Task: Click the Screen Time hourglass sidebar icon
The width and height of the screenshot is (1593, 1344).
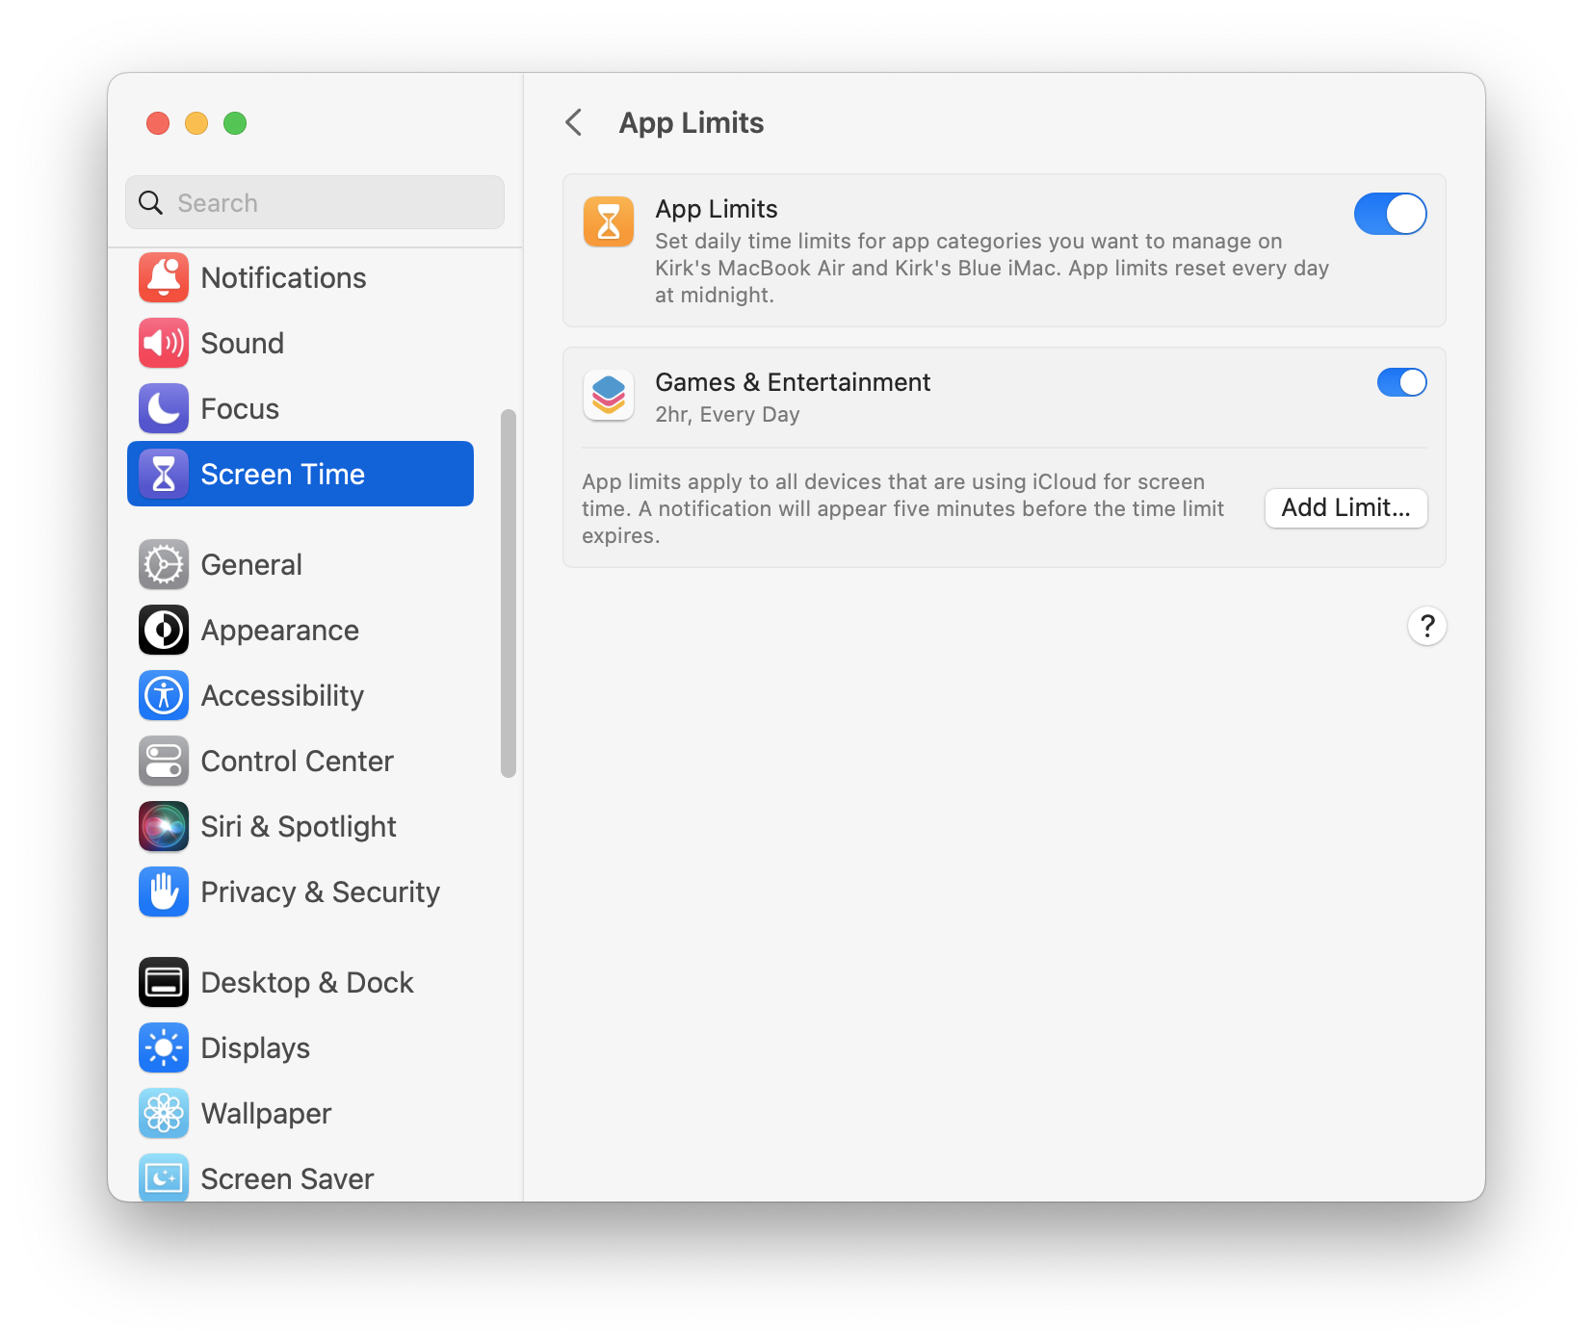Action: click(164, 475)
